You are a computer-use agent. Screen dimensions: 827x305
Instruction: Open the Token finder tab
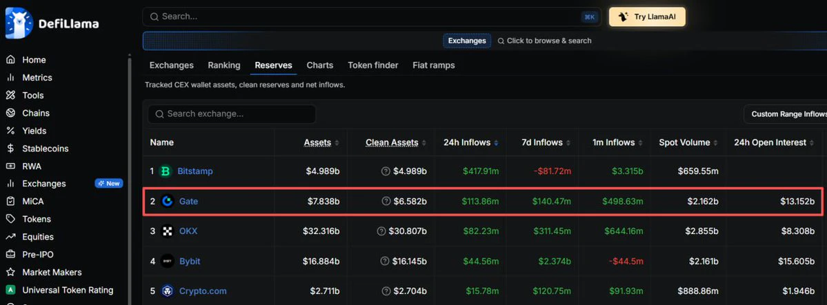click(373, 65)
